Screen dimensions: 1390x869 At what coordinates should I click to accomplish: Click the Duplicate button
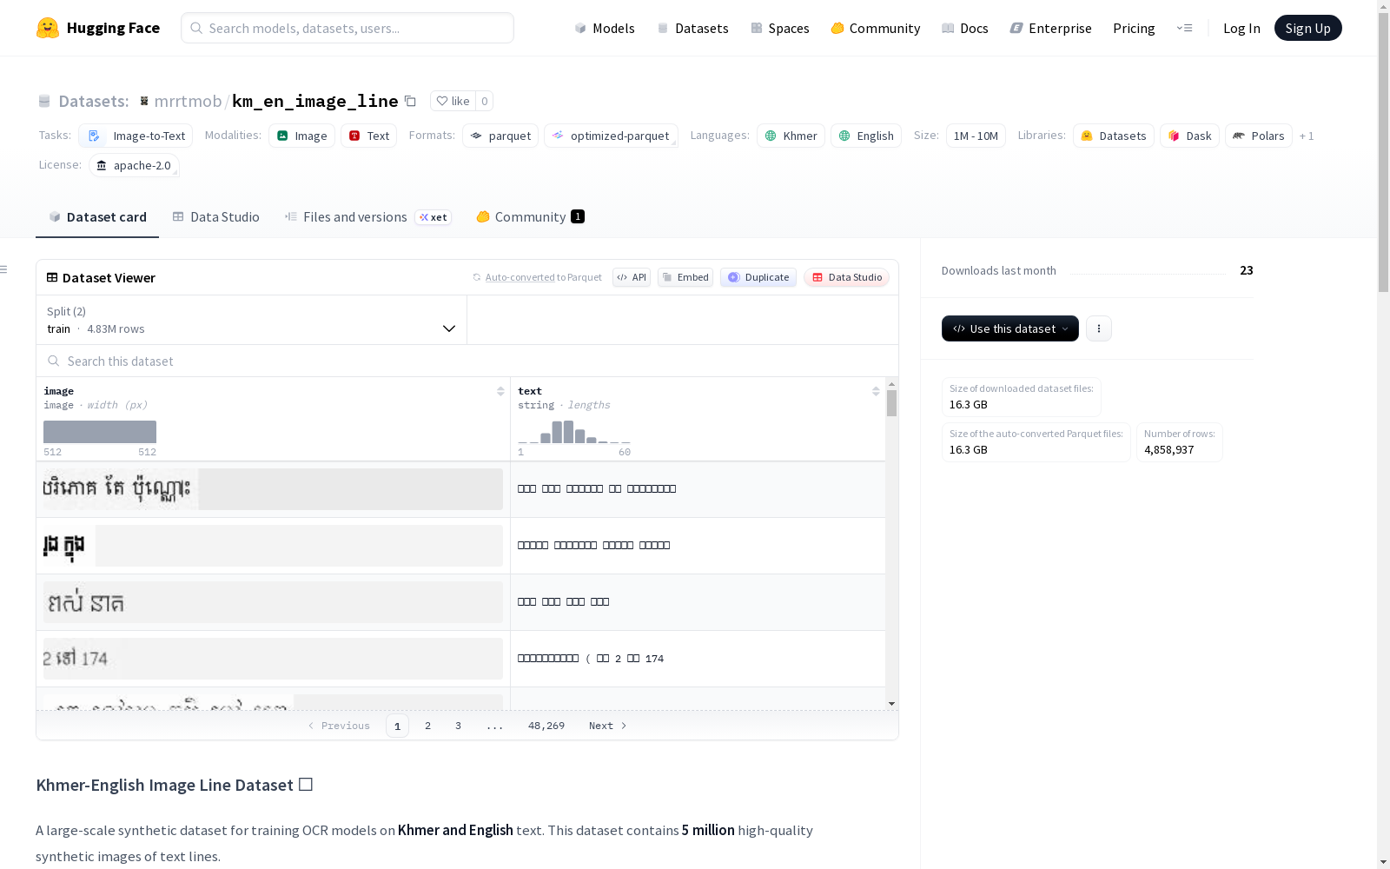758,277
